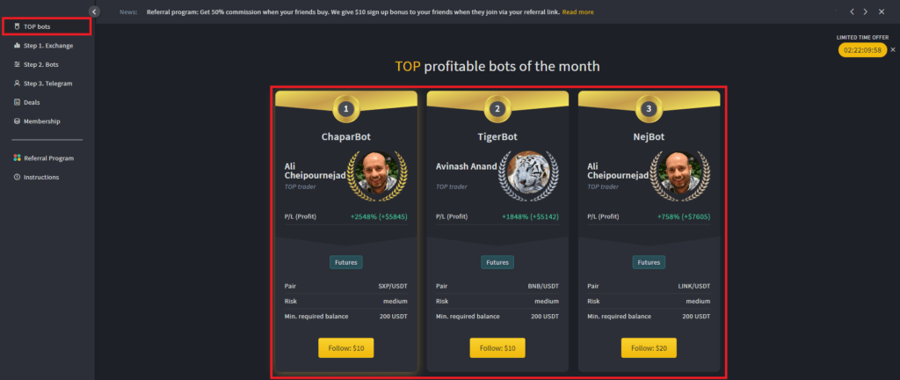900x380 pixels.
Task: Collapse the sidebar with the arrow button
Action: 94,11
